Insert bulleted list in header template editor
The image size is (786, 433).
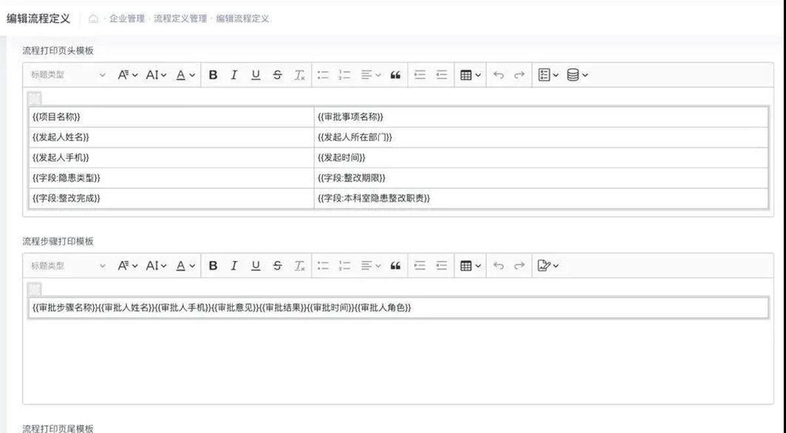(323, 75)
